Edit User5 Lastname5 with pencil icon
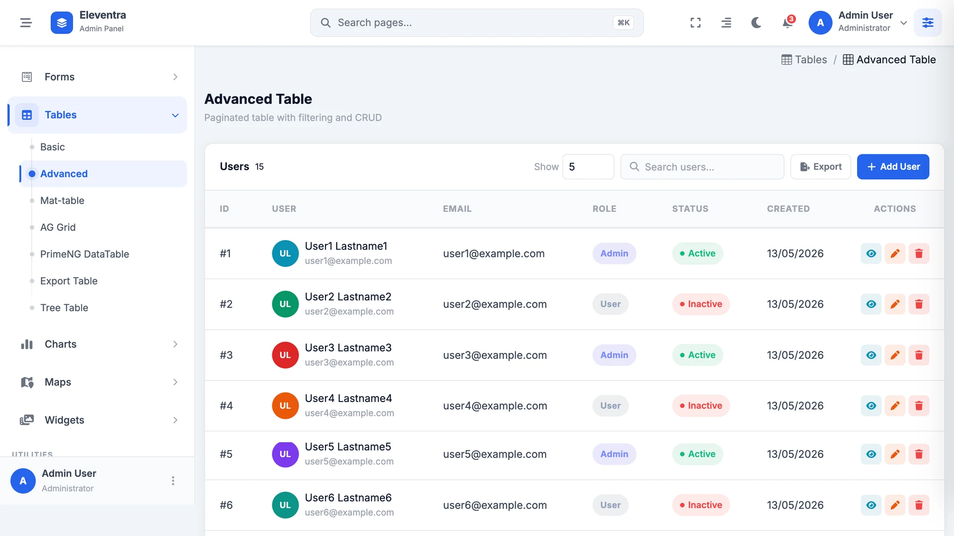The width and height of the screenshot is (954, 536). (895, 454)
